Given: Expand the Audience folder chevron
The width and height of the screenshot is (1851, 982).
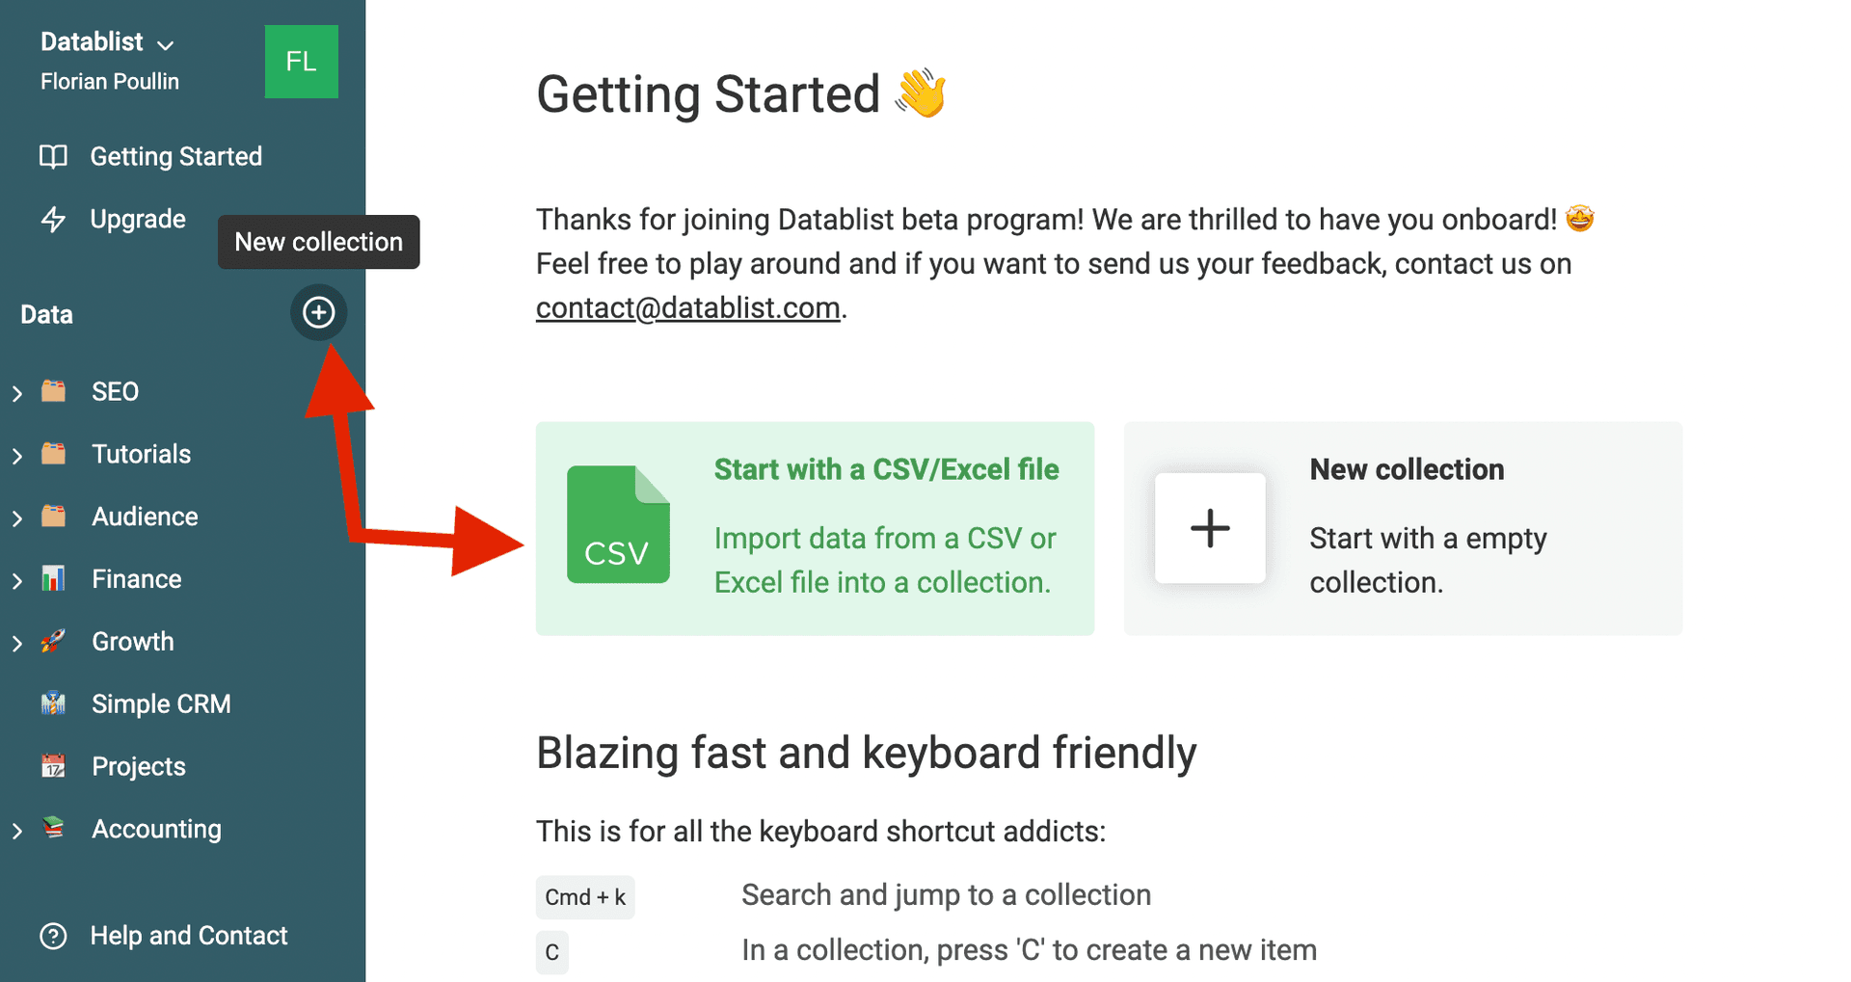Looking at the screenshot, I should [16, 518].
